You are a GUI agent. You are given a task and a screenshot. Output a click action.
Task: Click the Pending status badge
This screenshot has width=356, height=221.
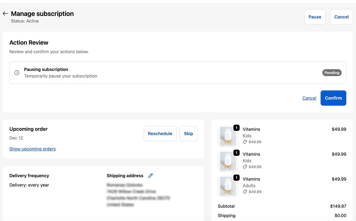(x=332, y=73)
